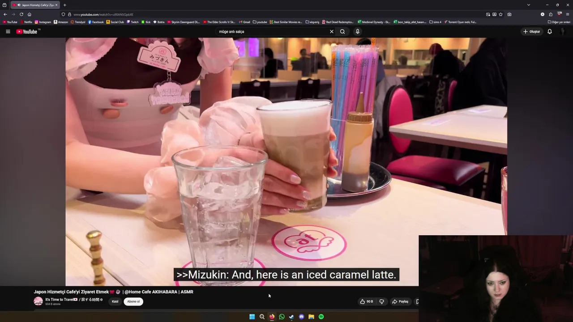This screenshot has height=322, width=573.
Task: Open the Amazon bookmark
Action: [x=61, y=22]
